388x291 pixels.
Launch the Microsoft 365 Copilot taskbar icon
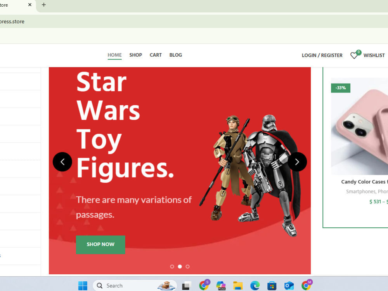point(221,286)
